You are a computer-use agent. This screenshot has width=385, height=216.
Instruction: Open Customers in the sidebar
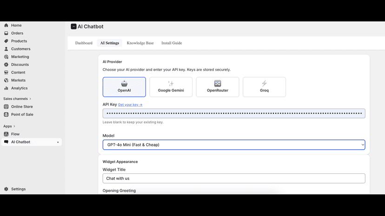(x=20, y=49)
